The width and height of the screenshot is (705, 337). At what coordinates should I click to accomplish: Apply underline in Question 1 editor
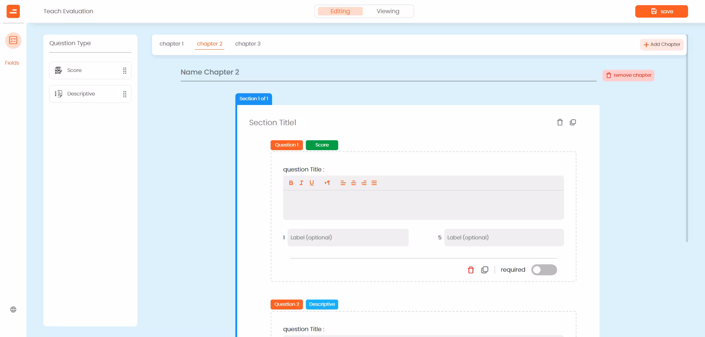click(312, 183)
